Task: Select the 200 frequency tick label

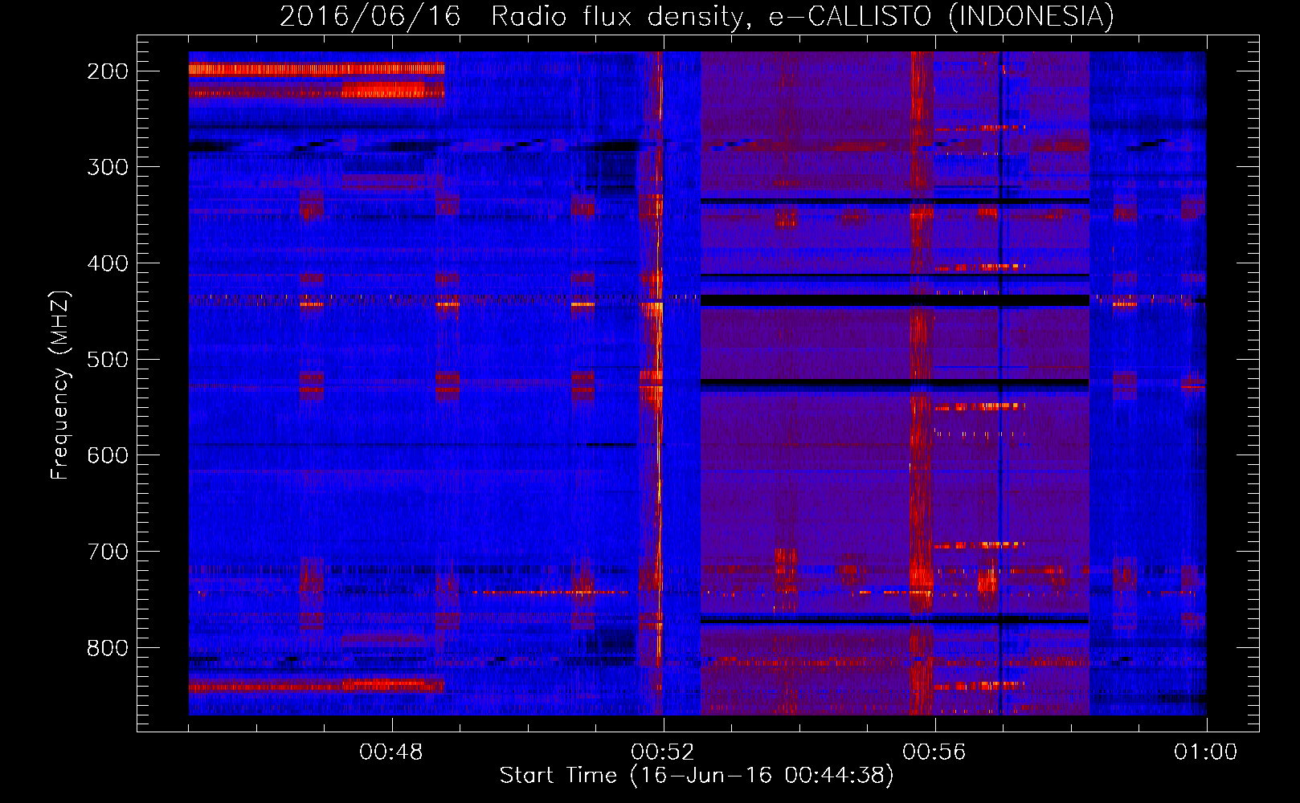Action: (x=108, y=71)
